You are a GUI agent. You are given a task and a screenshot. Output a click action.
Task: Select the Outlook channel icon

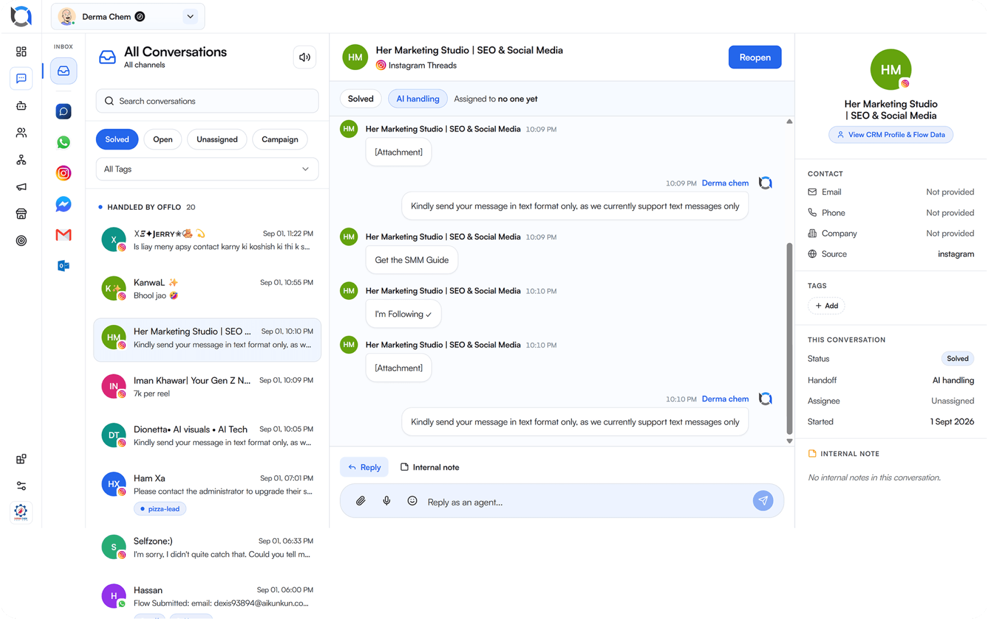point(63,265)
